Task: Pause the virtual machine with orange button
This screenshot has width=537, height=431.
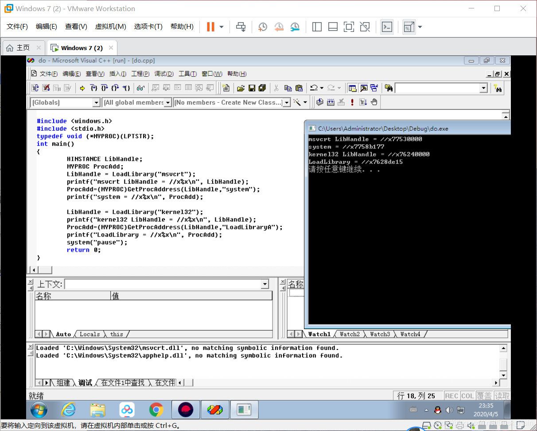Action: pos(210,27)
